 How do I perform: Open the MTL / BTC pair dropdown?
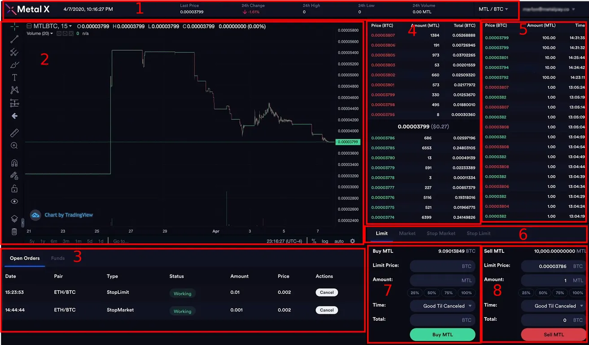(493, 9)
